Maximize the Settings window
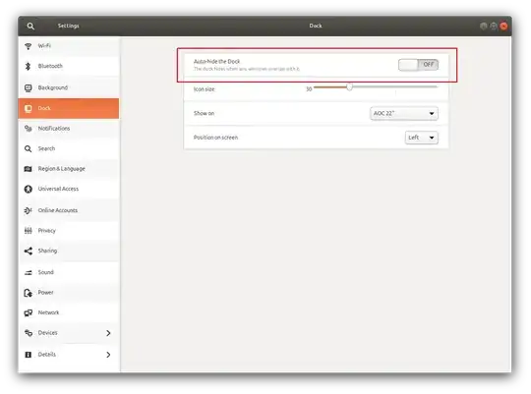Viewport: 531px width, 394px height. tap(494, 27)
